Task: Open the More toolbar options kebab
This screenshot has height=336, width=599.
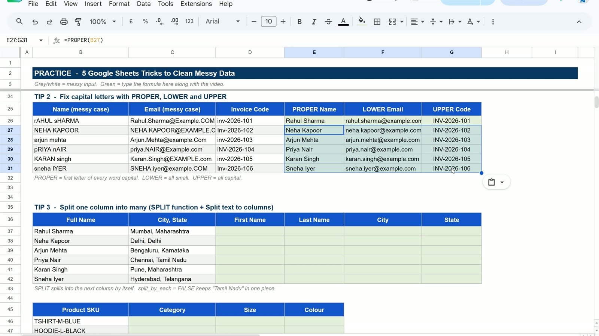Action: tap(493, 22)
